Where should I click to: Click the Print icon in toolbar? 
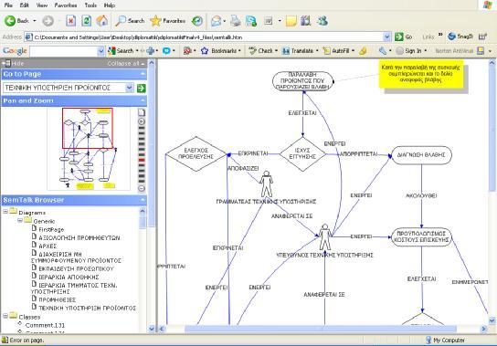235,21
